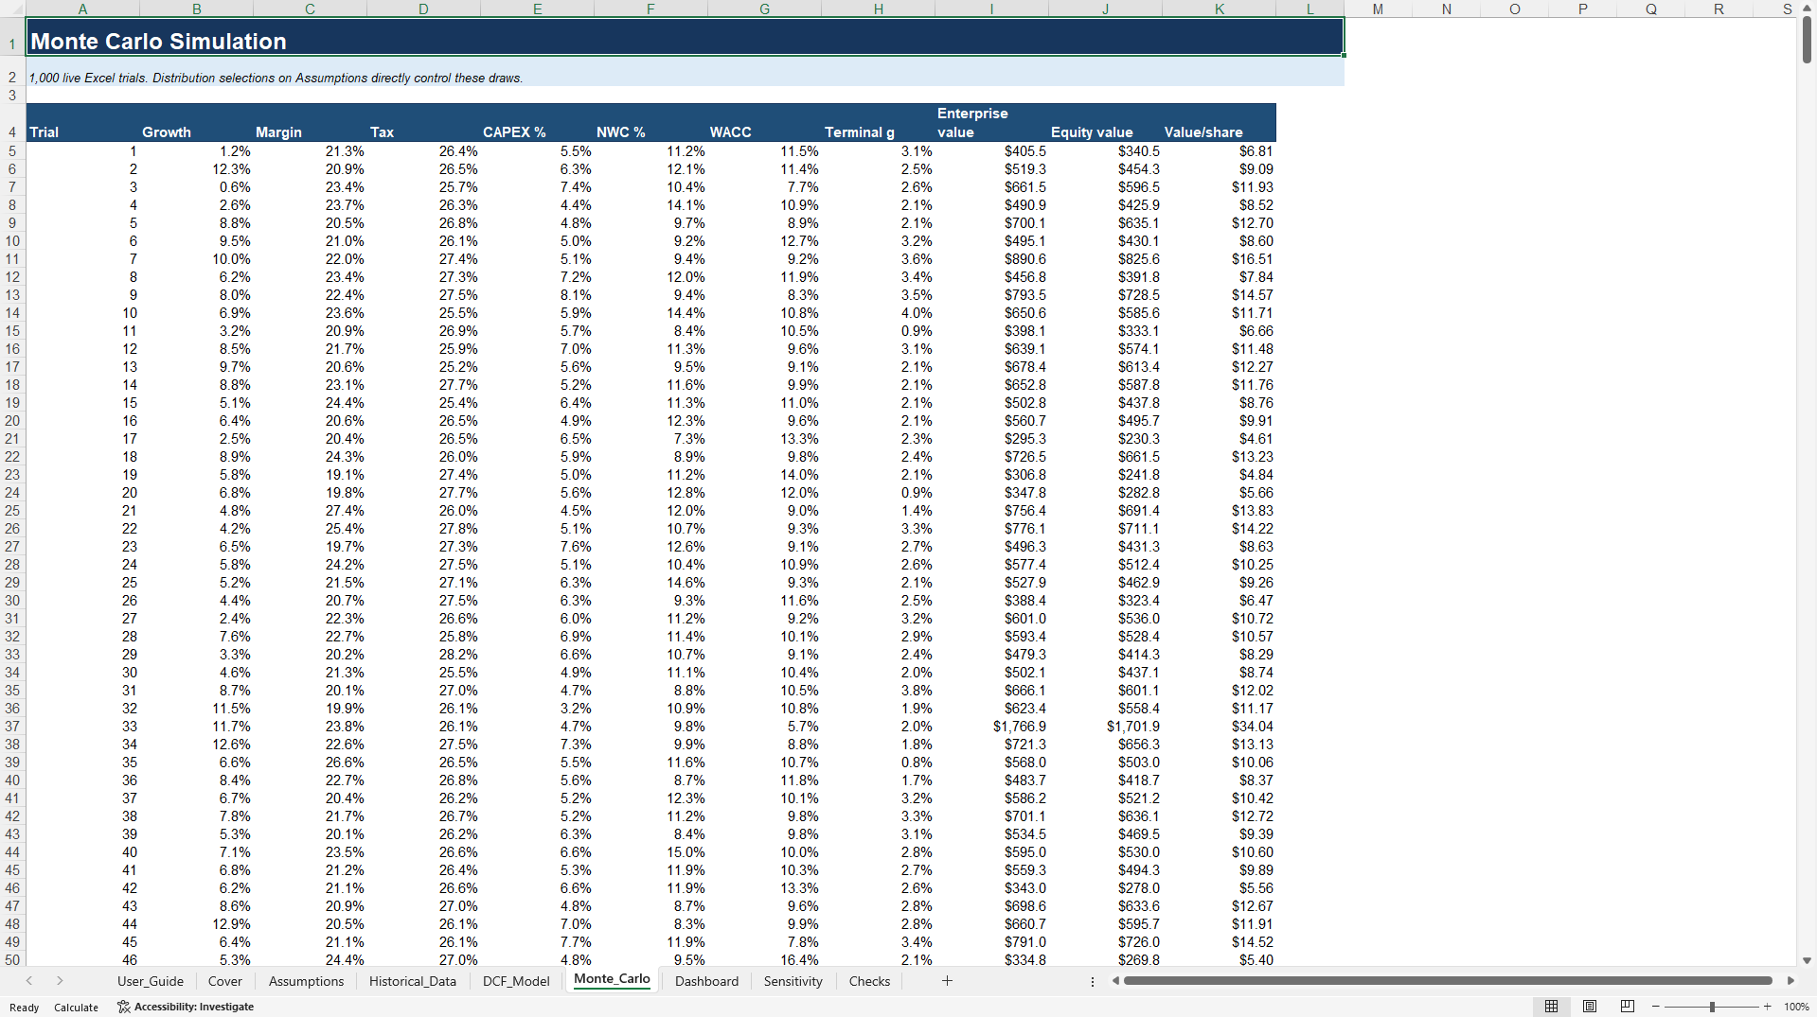1817x1017 pixels.
Task: Click the vertical scrollbar thumb
Action: [x=1807, y=40]
